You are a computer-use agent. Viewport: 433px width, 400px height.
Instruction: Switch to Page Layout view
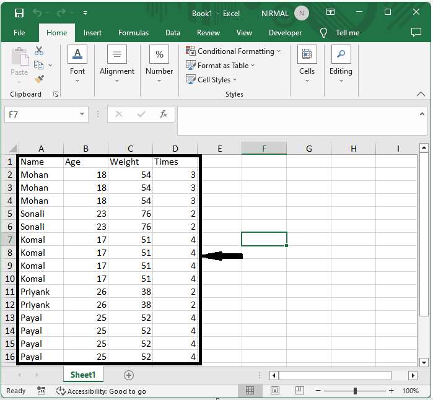pyautogui.click(x=274, y=390)
